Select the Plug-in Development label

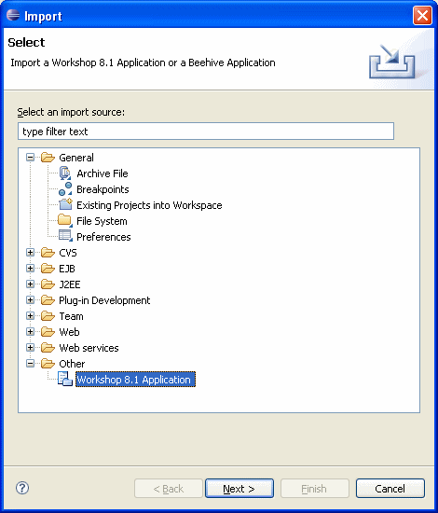[x=104, y=300]
